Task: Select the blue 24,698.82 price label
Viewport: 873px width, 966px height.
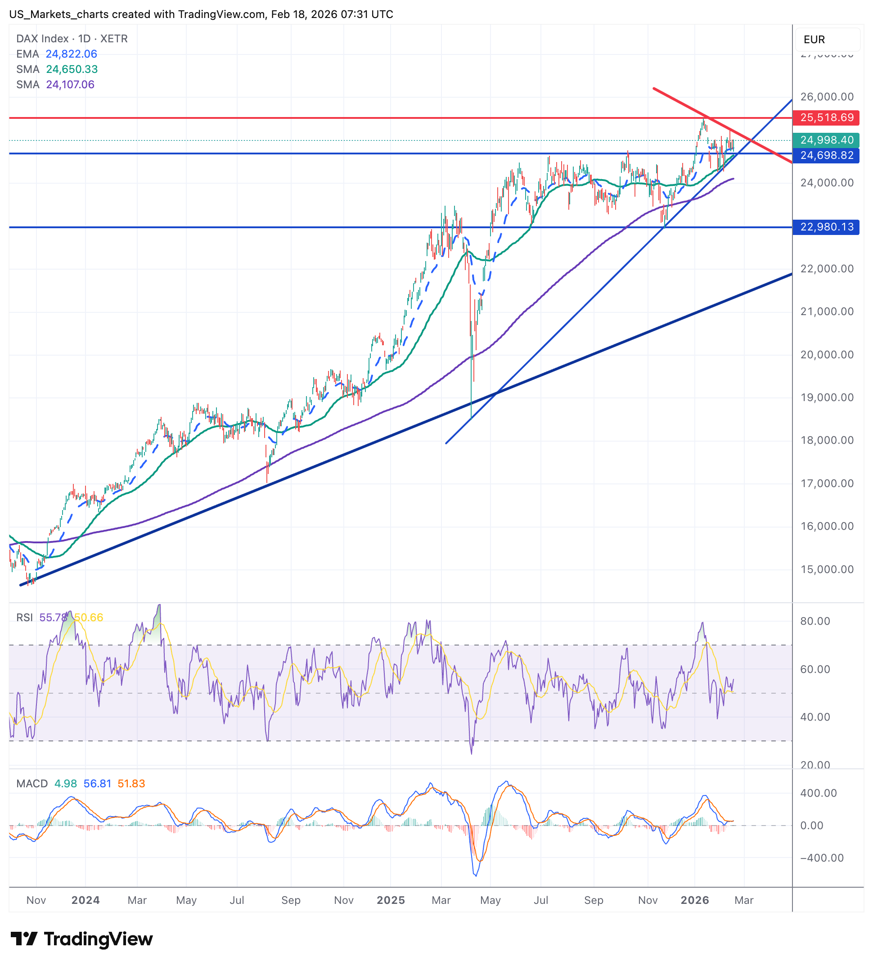Action: pyautogui.click(x=826, y=155)
